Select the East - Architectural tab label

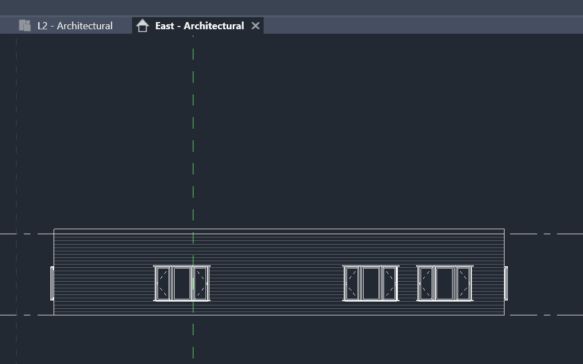pyautogui.click(x=199, y=26)
